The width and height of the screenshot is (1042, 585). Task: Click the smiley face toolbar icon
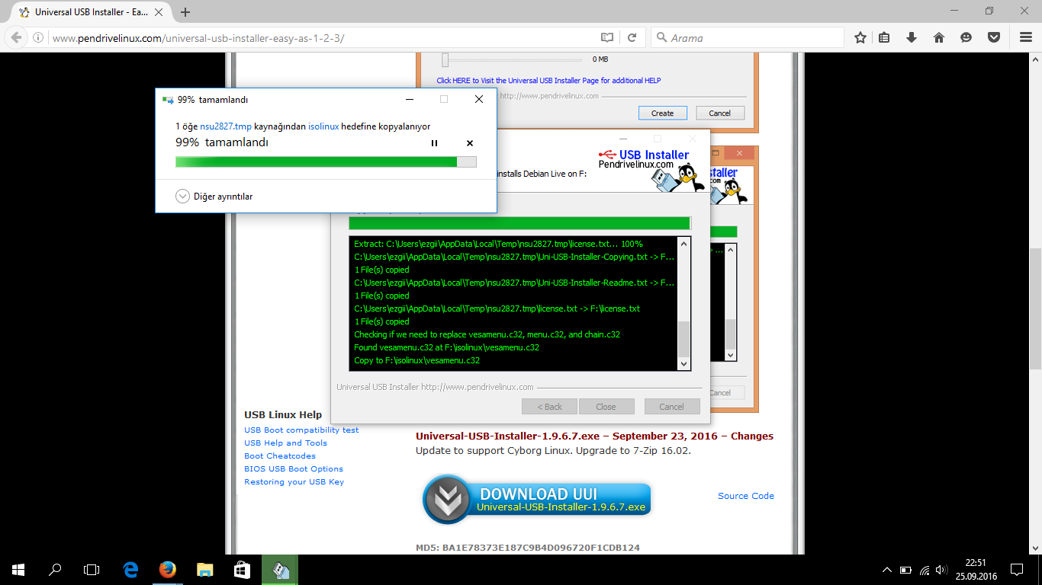point(966,37)
